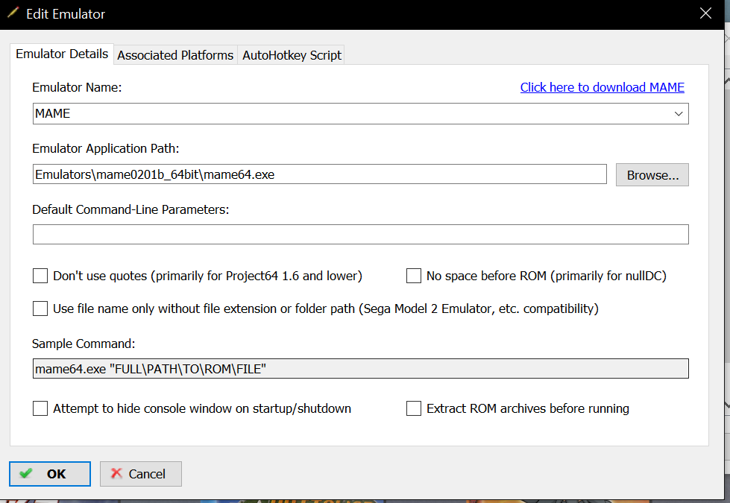The image size is (730, 503).
Task: Confirm changes with the OK button
Action: (x=50, y=474)
